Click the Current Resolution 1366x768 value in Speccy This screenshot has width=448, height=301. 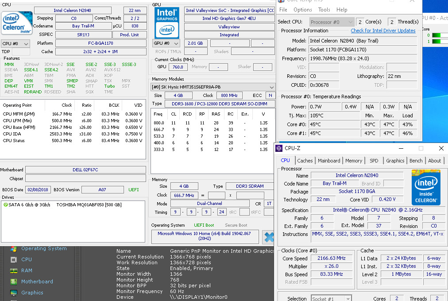click(x=190, y=257)
